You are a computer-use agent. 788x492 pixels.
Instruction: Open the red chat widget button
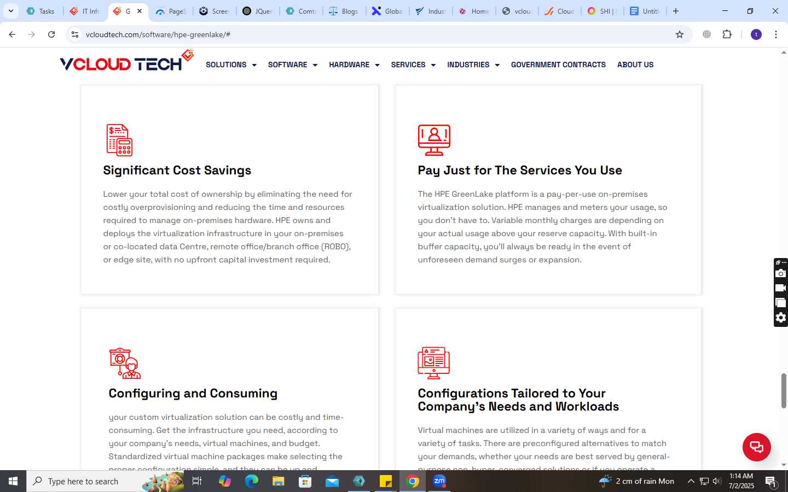tap(756, 447)
